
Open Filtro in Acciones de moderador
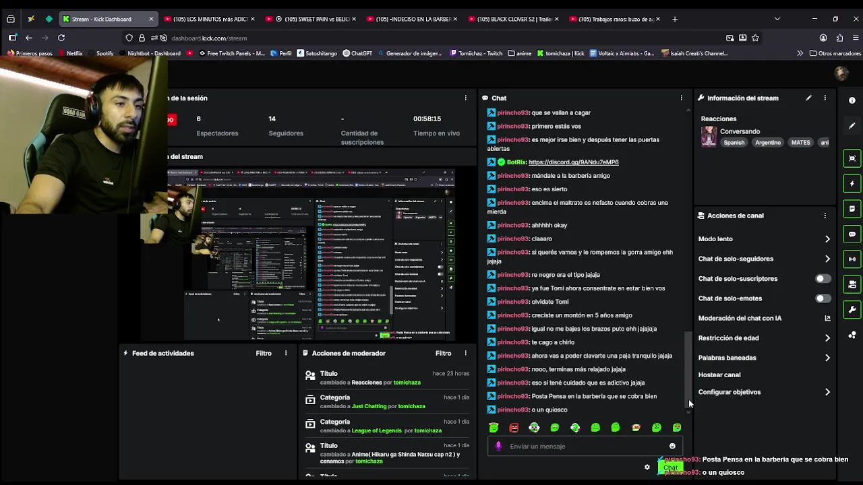(x=443, y=353)
